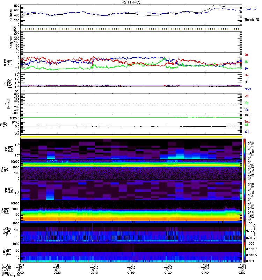Click the 0020 time tick label
This screenshot has width=262, height=280.
(x=57, y=273)
